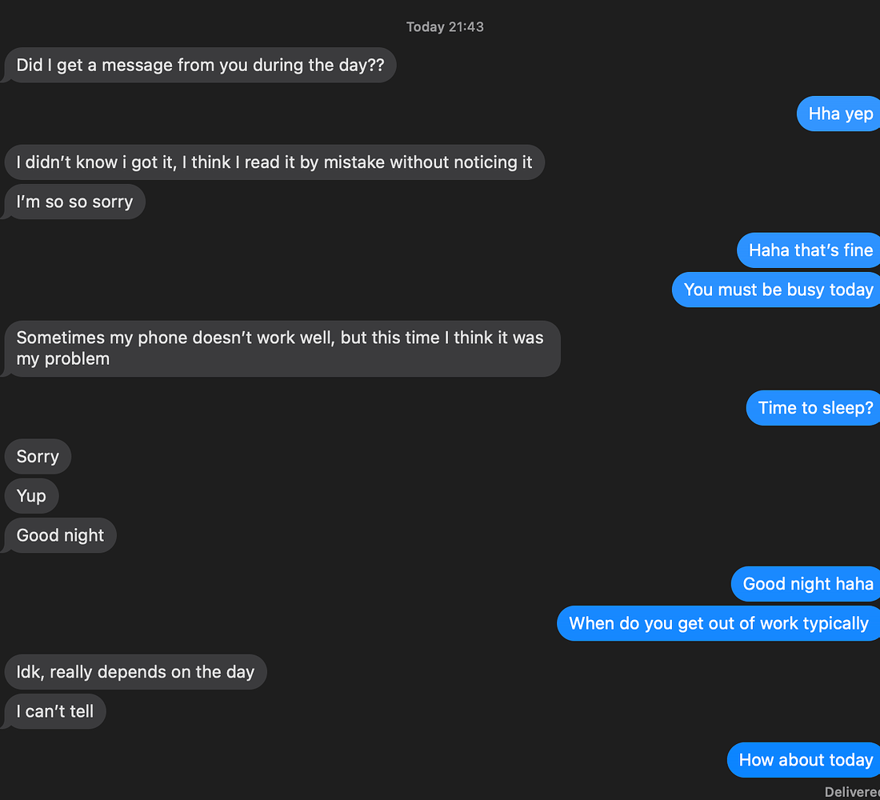Click the "Yup" message bubble
Screen dimensions: 880x800
click(31, 496)
